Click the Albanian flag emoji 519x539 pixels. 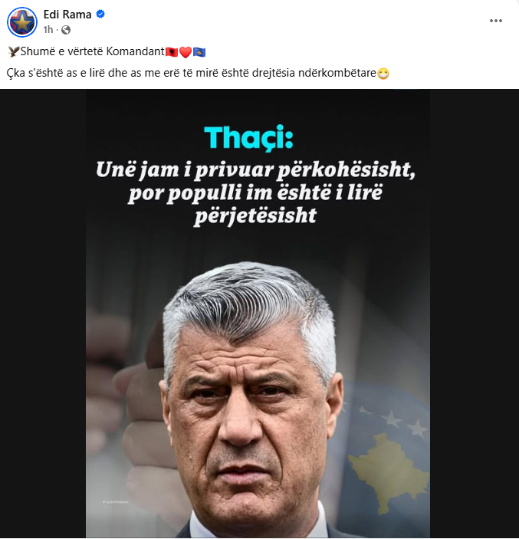(172, 52)
